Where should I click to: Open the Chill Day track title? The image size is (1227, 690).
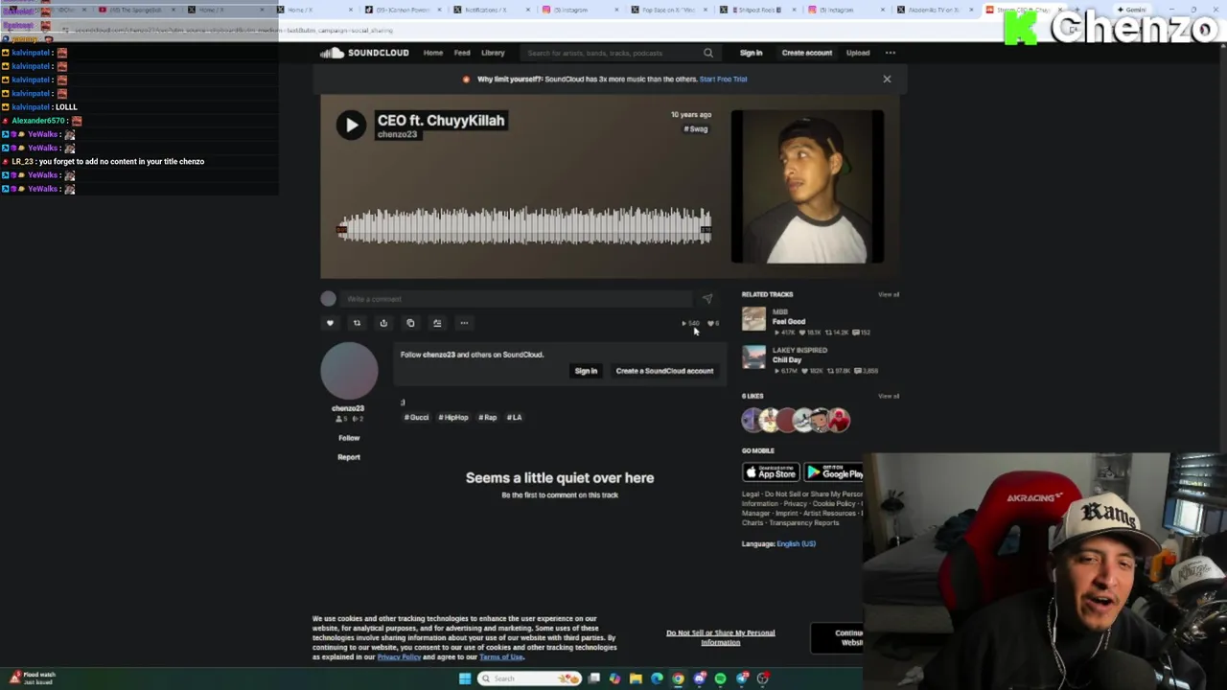[x=787, y=360]
